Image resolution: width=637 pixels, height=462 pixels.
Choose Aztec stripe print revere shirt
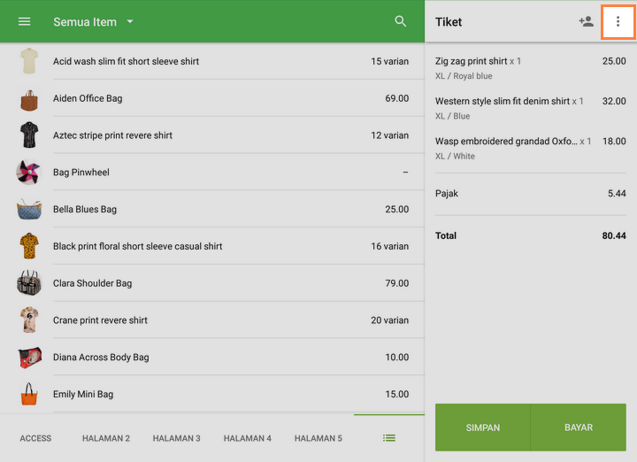point(112,135)
